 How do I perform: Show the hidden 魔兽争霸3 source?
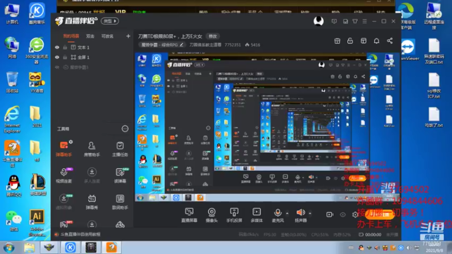(57, 67)
